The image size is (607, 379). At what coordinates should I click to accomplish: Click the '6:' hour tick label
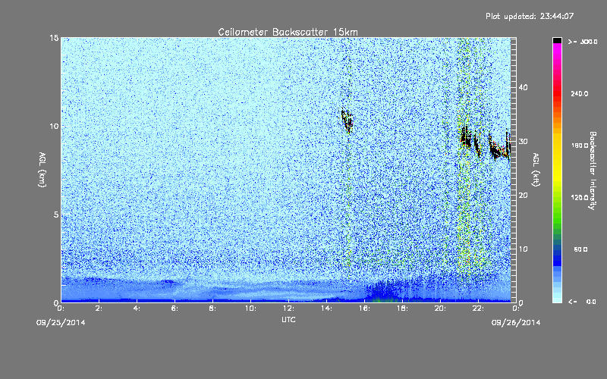click(x=175, y=309)
